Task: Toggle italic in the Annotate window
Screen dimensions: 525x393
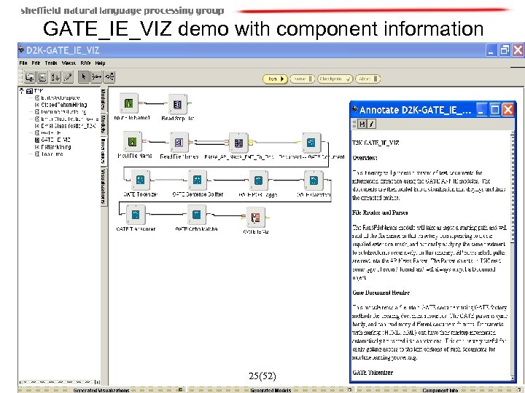Action: (371, 124)
